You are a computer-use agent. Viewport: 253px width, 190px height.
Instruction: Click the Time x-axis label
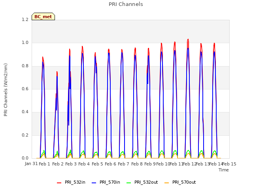click(x=224, y=170)
